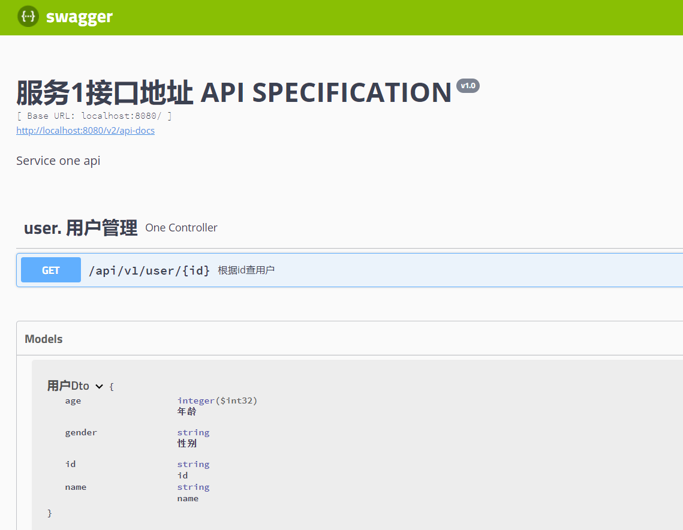Expand the /api/v1/user/{id} endpoint path

pyautogui.click(x=149, y=270)
